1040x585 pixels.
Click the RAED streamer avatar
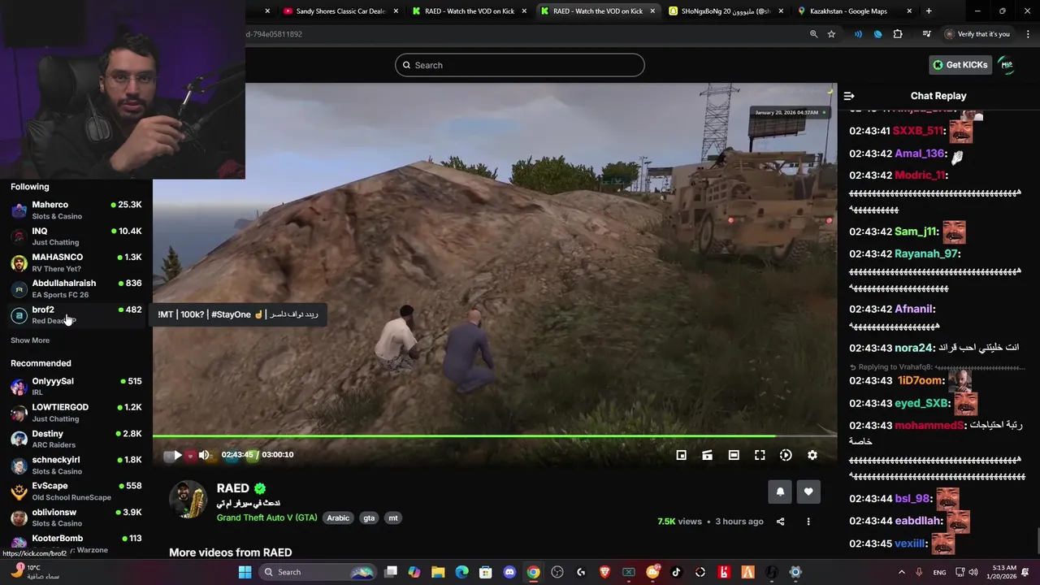click(188, 500)
